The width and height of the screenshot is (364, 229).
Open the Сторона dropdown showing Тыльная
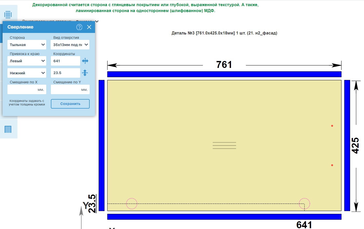[27, 45]
